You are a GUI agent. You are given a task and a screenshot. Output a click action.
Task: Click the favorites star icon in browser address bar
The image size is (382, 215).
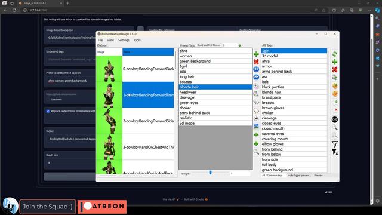(x=324, y=10)
